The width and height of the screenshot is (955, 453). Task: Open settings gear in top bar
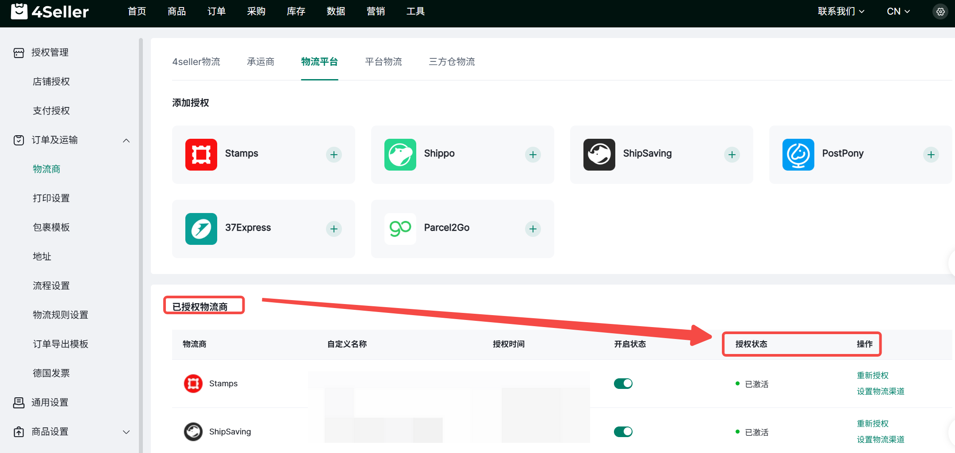[x=940, y=12]
